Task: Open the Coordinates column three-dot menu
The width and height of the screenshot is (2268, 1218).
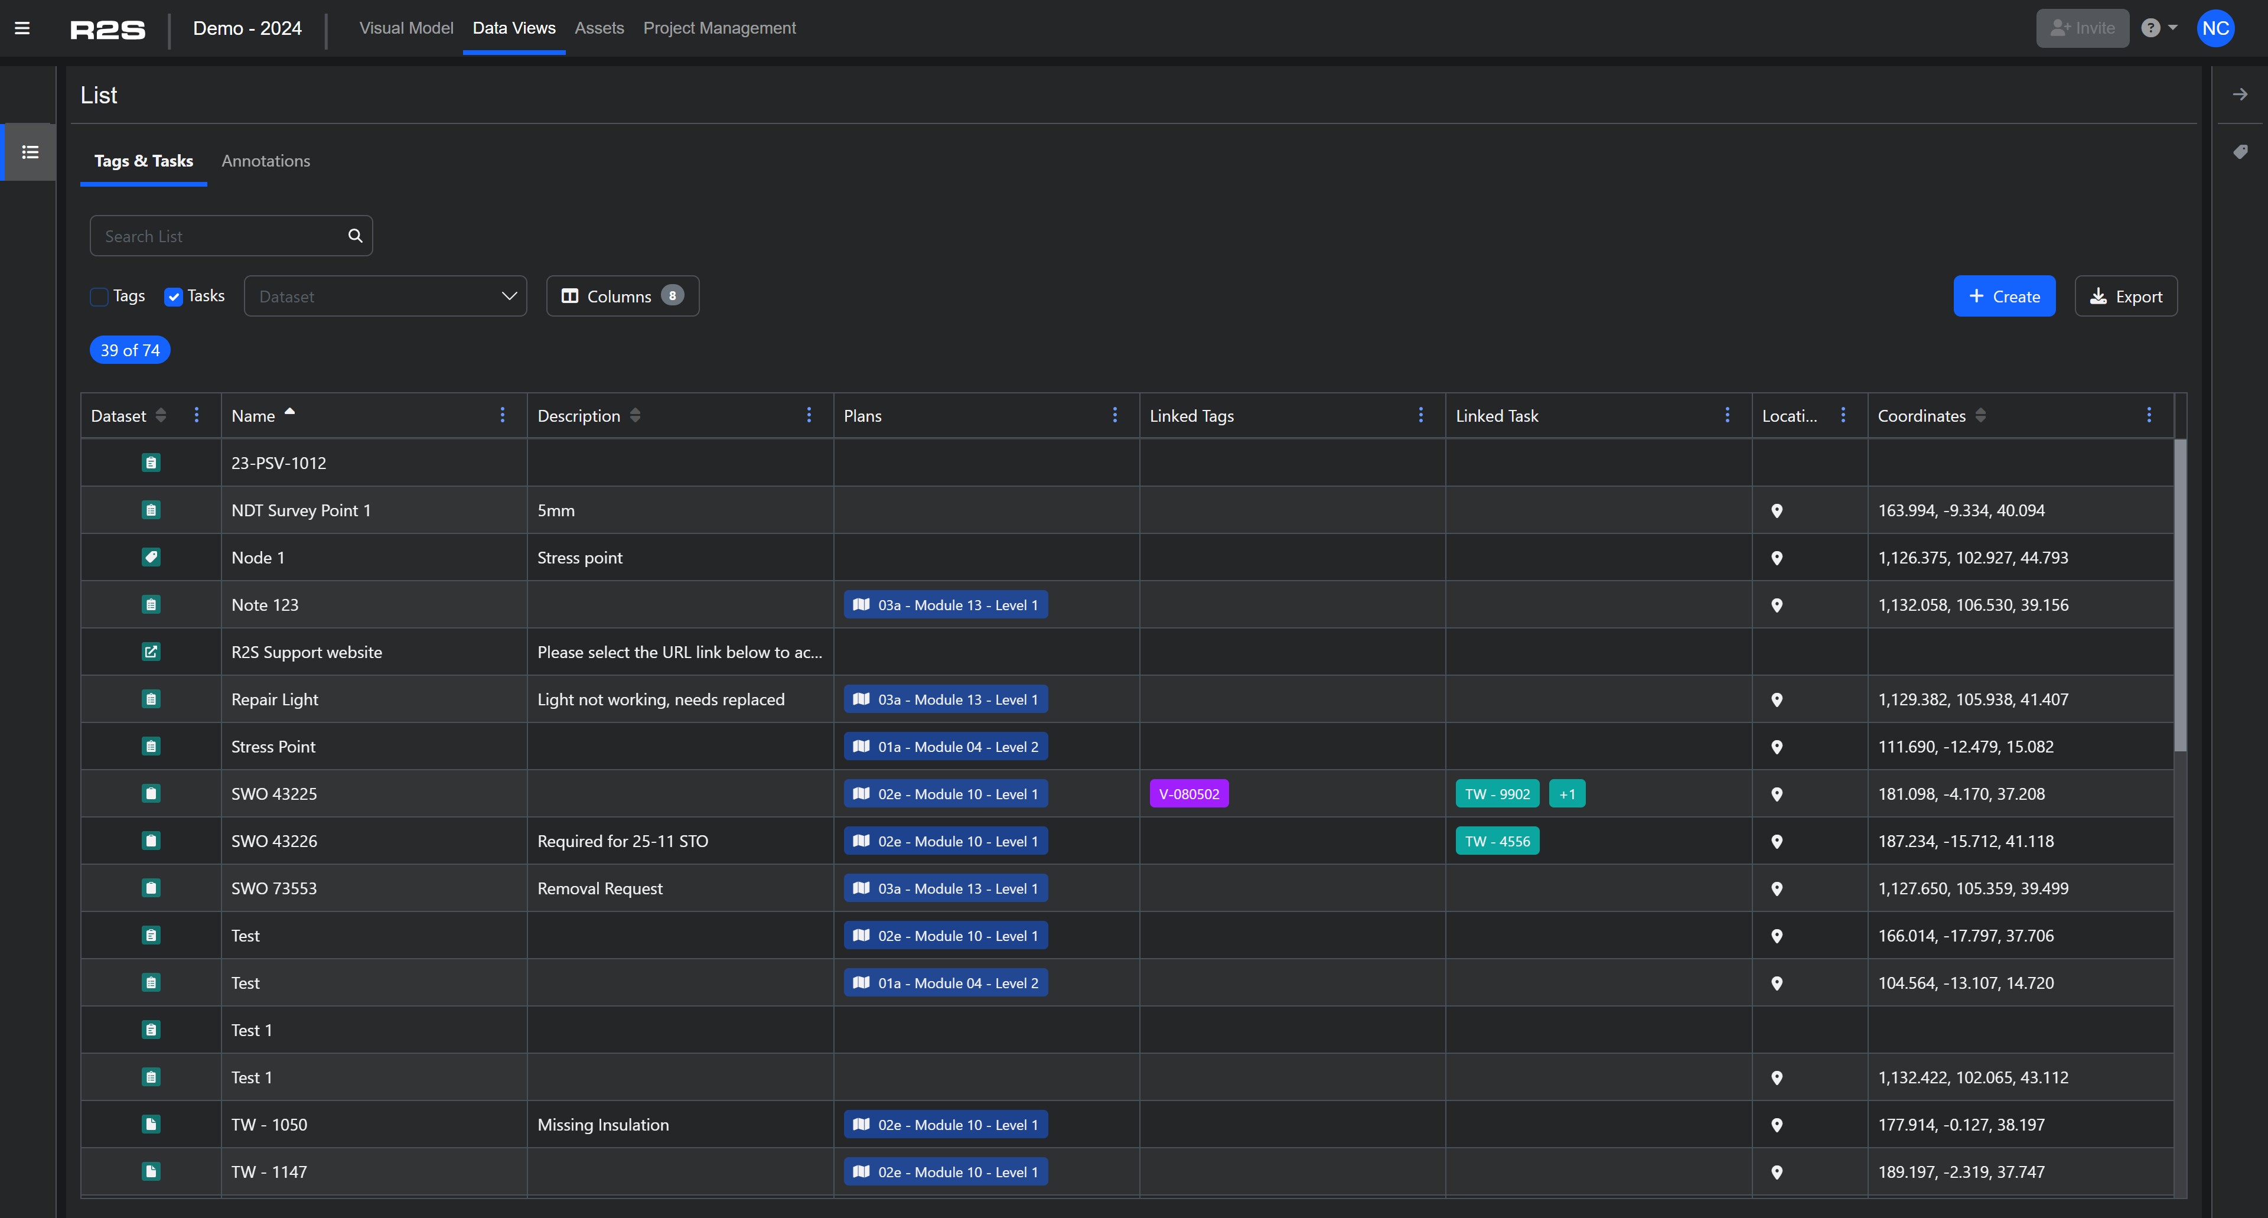Action: coord(2149,415)
